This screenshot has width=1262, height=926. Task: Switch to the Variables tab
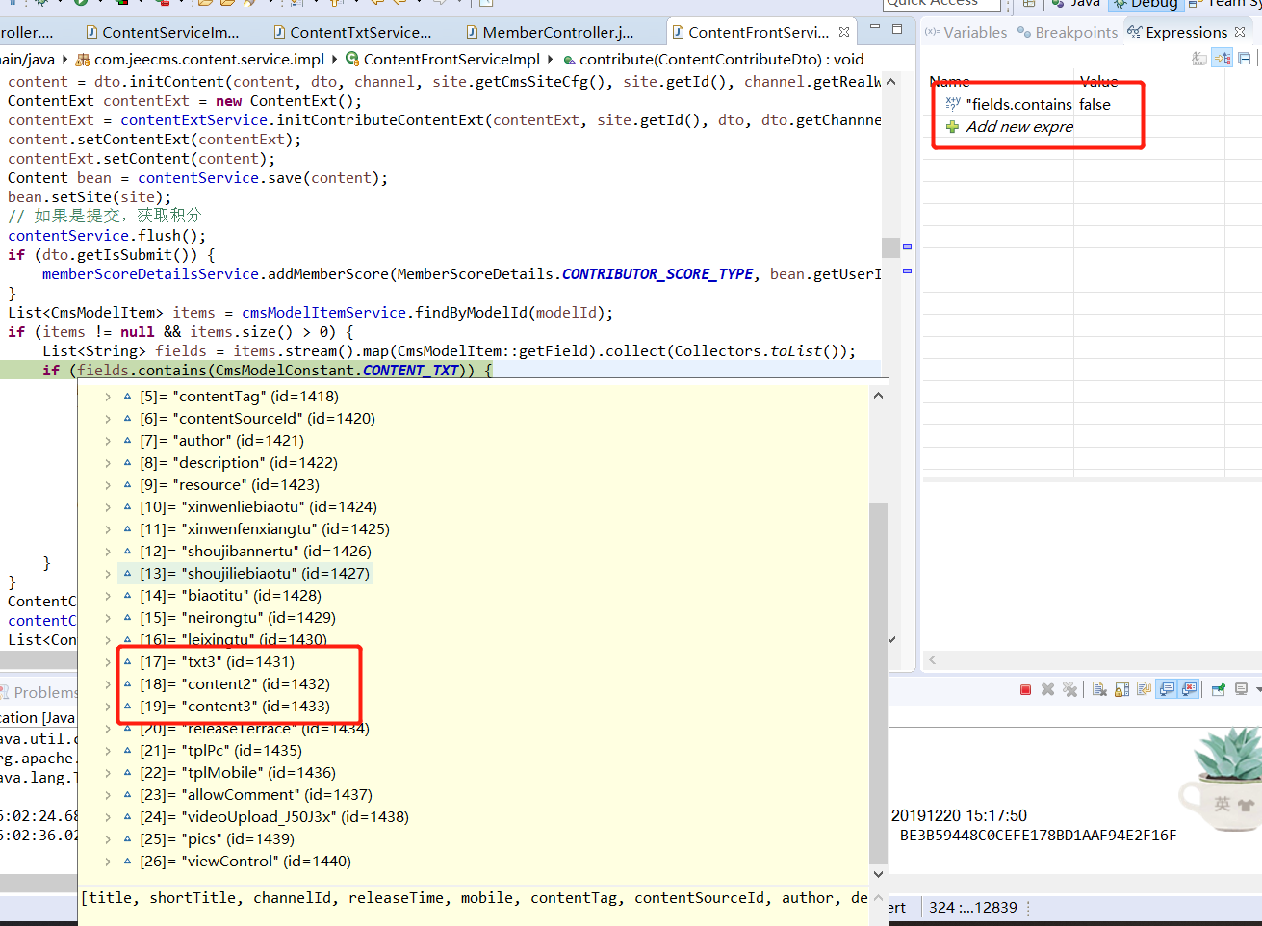point(966,32)
